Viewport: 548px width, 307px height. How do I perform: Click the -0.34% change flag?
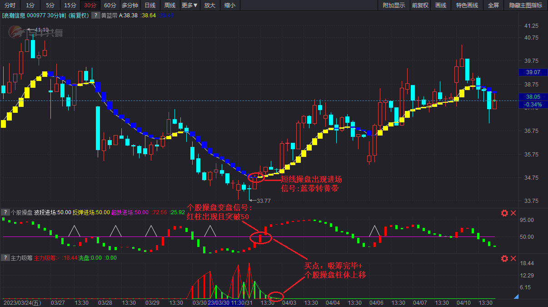(x=533, y=105)
